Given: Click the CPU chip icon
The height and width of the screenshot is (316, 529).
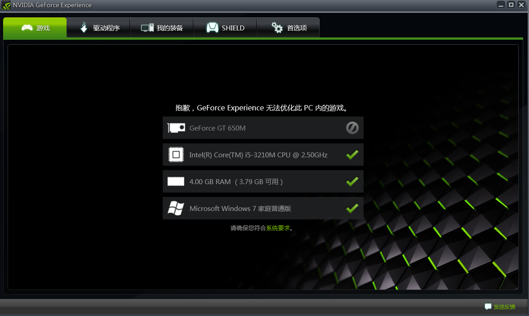Looking at the screenshot, I should [x=176, y=155].
